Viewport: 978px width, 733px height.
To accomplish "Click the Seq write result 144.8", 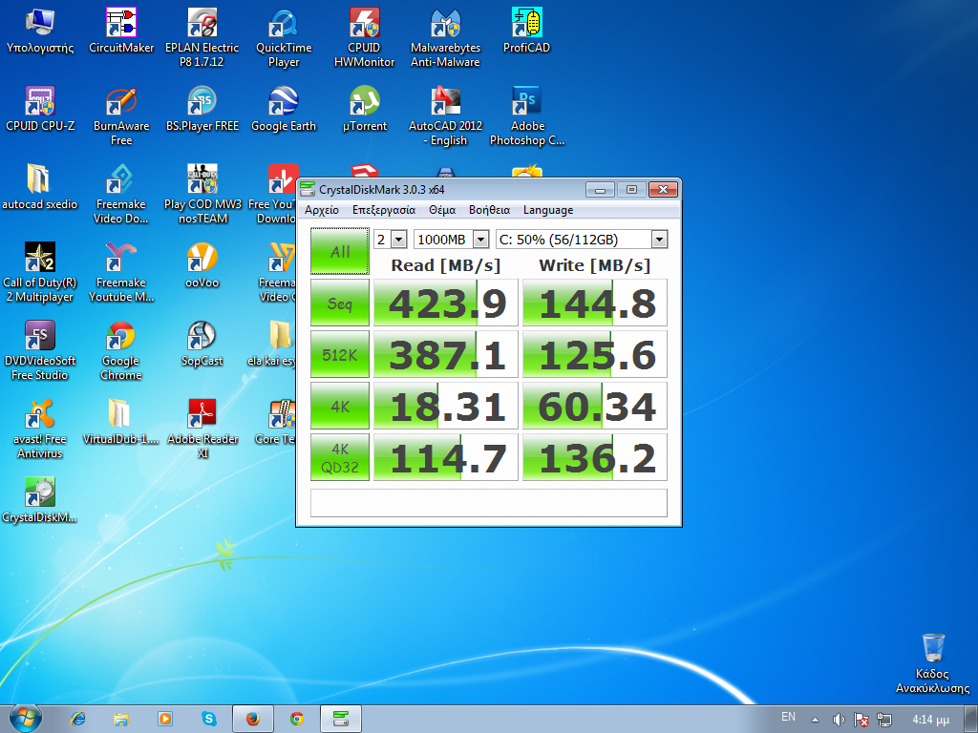I will click(x=595, y=303).
